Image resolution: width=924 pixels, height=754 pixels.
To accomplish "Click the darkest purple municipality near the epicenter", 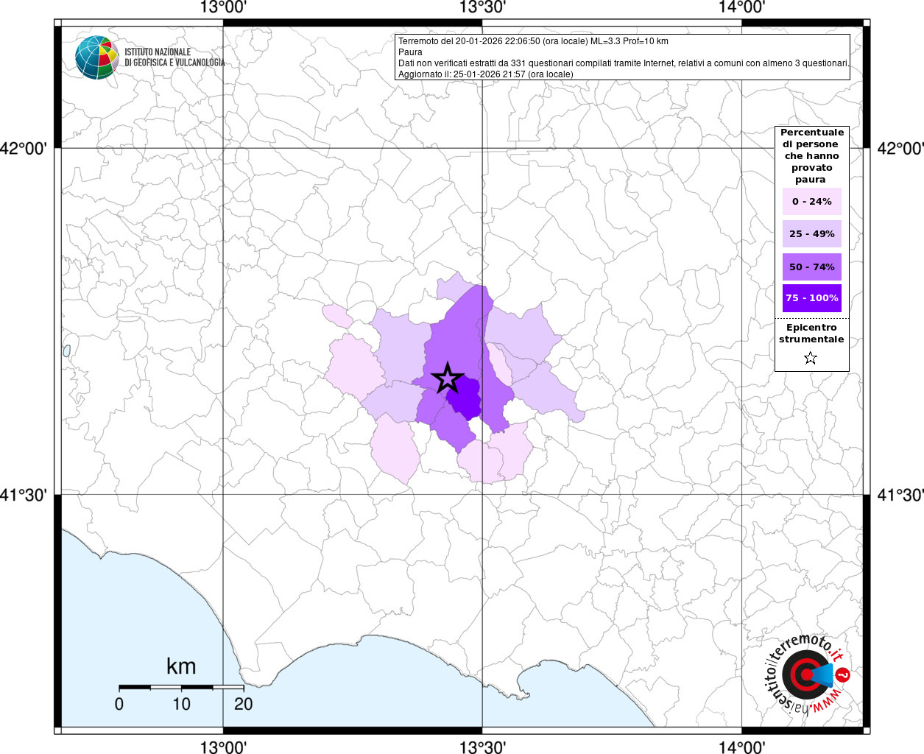I will click(466, 400).
